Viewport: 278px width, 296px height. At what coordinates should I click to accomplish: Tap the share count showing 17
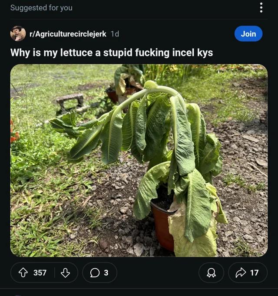point(255,273)
